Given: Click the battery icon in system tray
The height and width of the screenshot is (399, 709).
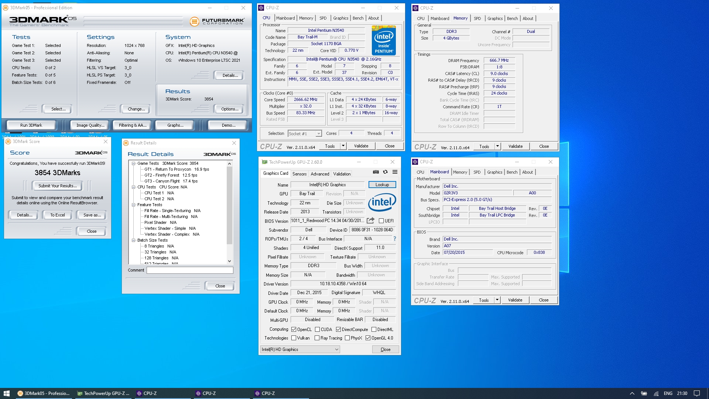Looking at the screenshot, I should pyautogui.click(x=644, y=393).
